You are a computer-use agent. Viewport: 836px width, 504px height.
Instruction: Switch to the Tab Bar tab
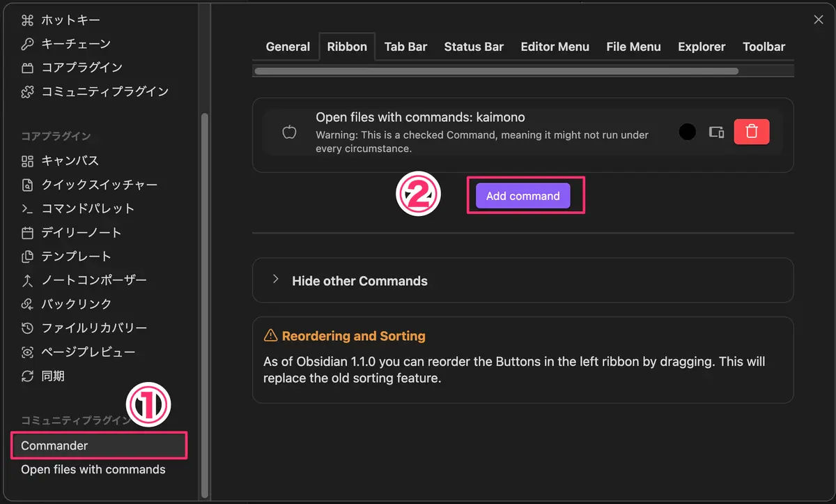point(405,47)
